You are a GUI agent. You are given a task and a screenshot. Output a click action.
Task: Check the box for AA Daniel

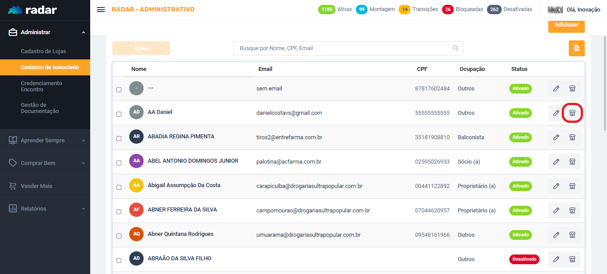coord(119,114)
